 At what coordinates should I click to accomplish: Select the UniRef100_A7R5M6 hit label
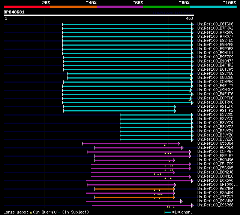click(215, 33)
